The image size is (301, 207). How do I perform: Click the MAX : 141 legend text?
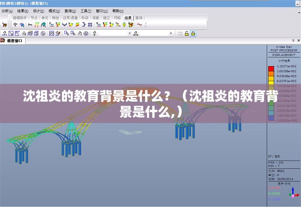pos(276,163)
